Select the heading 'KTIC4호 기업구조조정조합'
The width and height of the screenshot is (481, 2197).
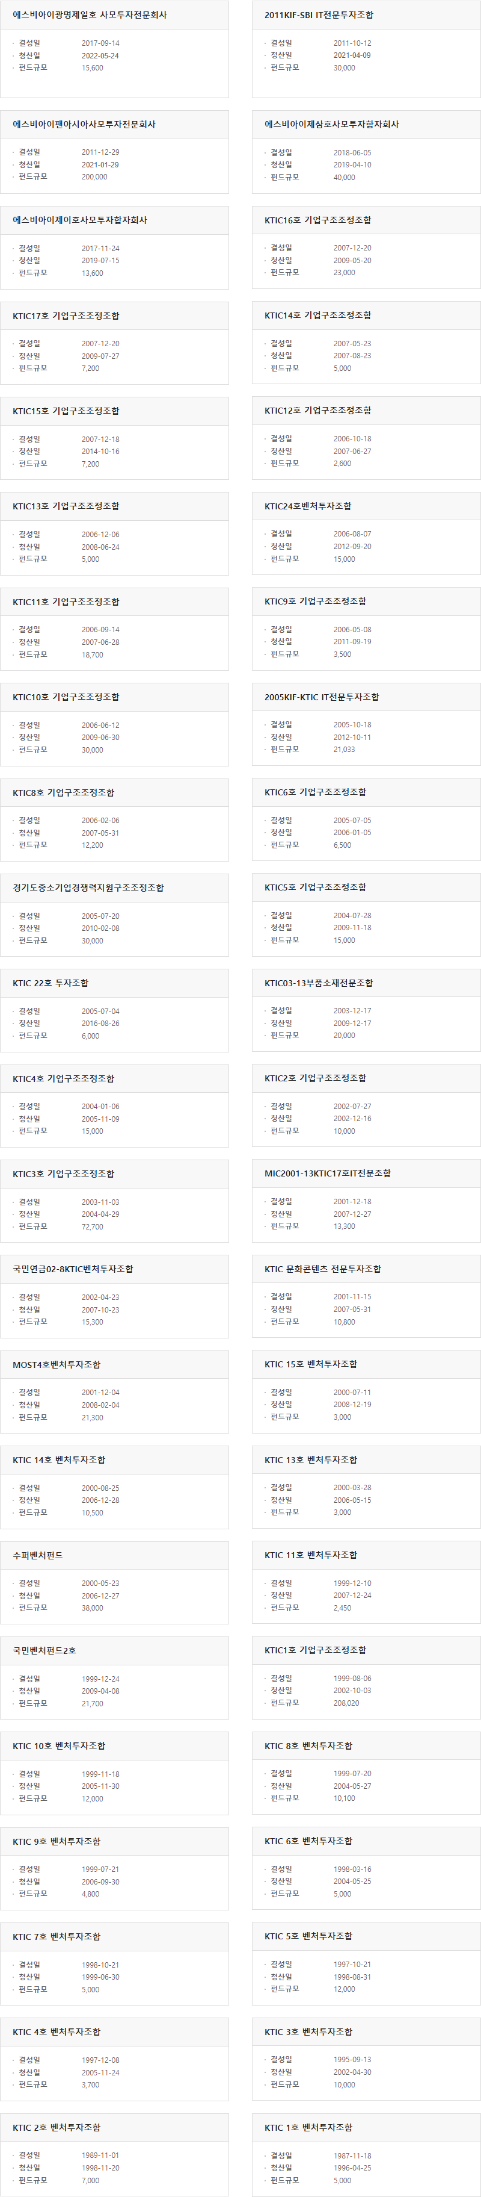63,1078
